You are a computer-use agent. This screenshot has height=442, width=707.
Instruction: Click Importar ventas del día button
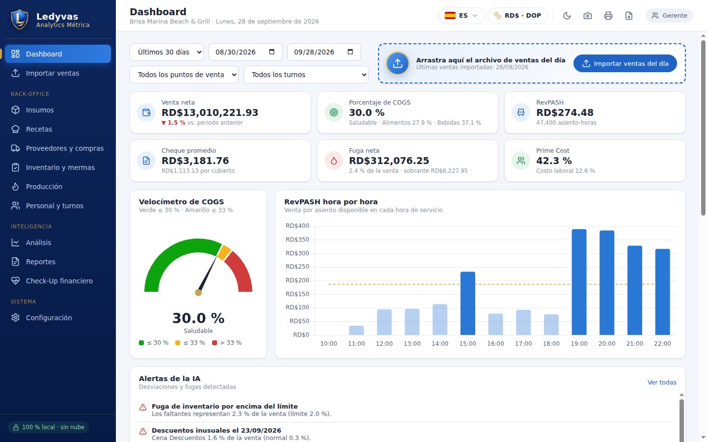pyautogui.click(x=625, y=63)
